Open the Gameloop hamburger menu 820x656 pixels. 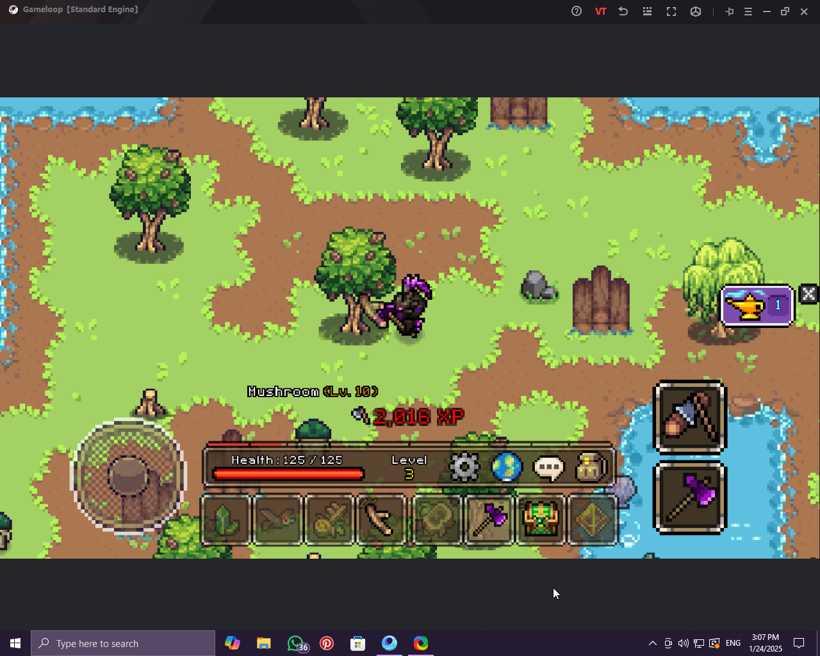pyautogui.click(x=748, y=12)
